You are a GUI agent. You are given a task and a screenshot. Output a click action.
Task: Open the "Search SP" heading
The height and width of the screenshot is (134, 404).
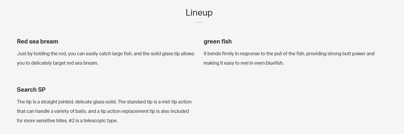click(31, 90)
